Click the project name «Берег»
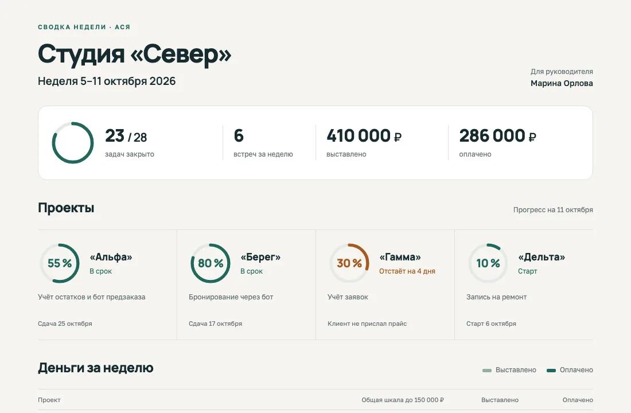Image resolution: width=631 pixels, height=413 pixels. 260,257
